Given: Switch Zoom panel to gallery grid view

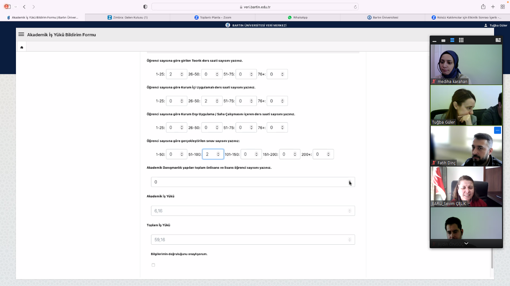Looking at the screenshot, I should (461, 40).
